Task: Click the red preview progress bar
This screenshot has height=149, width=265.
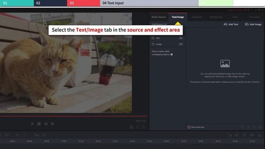Action: point(74,116)
